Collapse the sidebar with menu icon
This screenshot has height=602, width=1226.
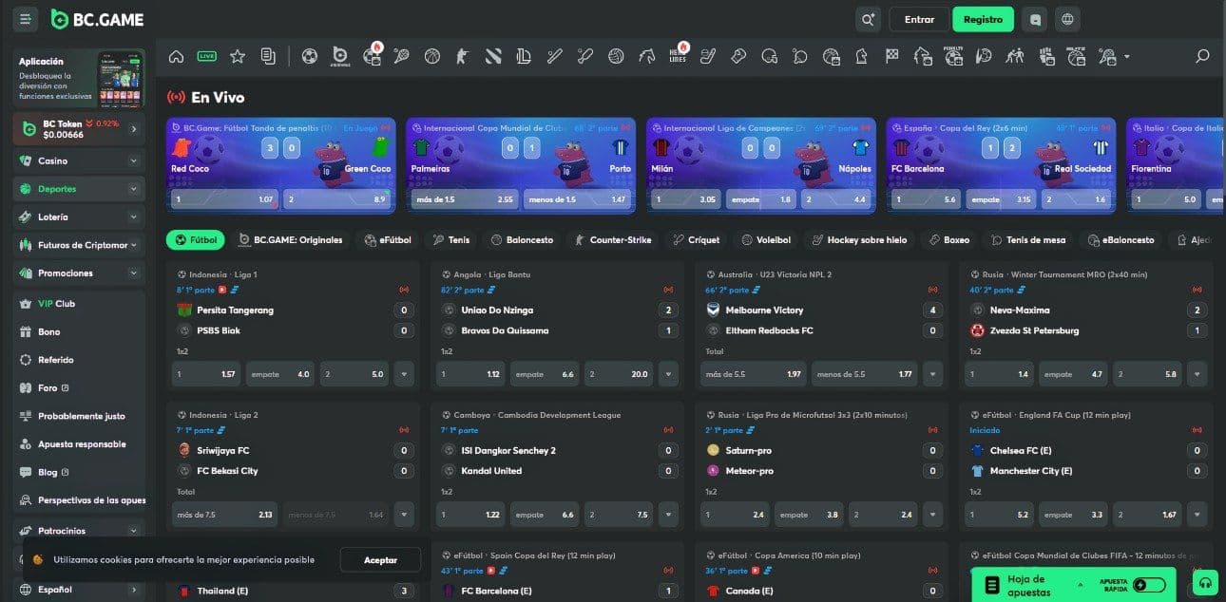[x=25, y=19]
